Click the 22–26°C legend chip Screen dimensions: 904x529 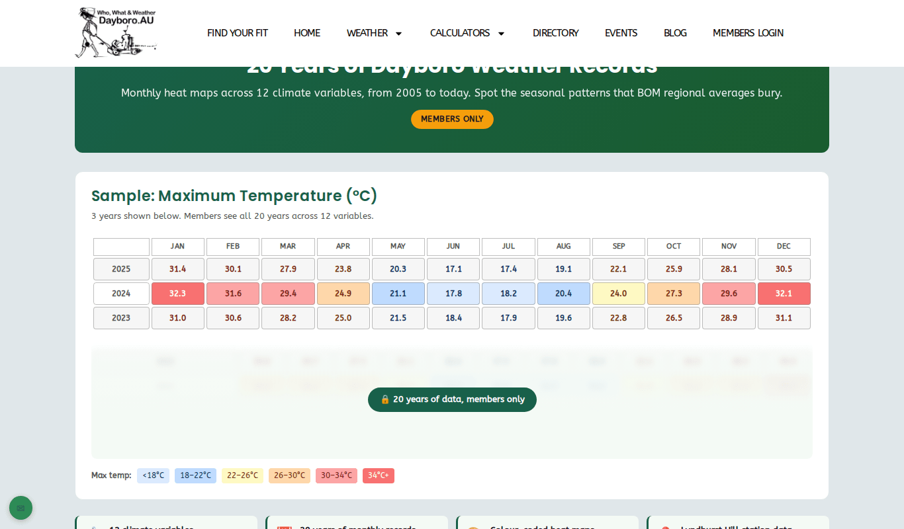pos(242,475)
